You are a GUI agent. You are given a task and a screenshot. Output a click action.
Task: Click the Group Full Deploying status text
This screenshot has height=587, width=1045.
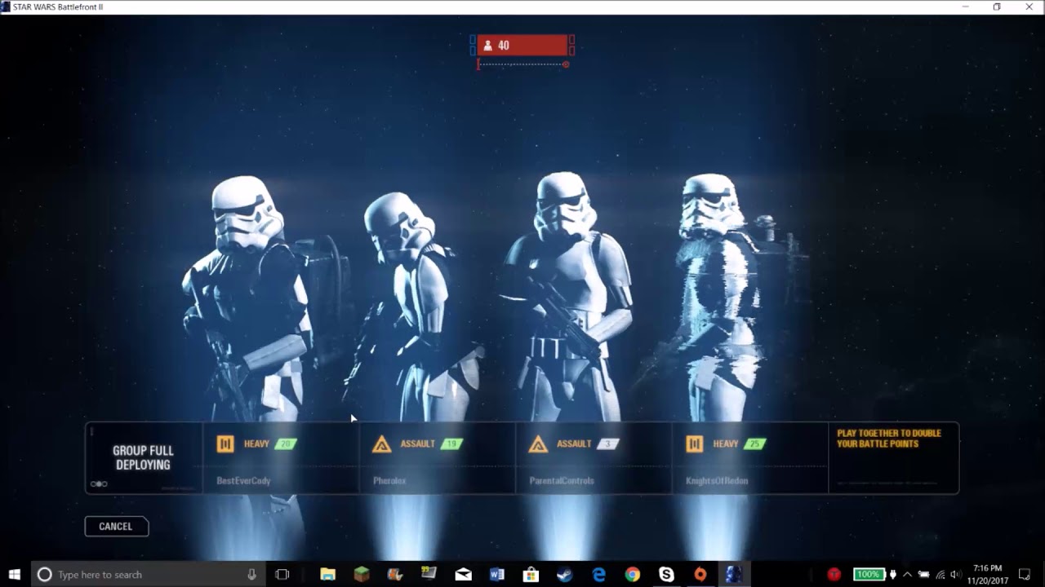point(143,457)
